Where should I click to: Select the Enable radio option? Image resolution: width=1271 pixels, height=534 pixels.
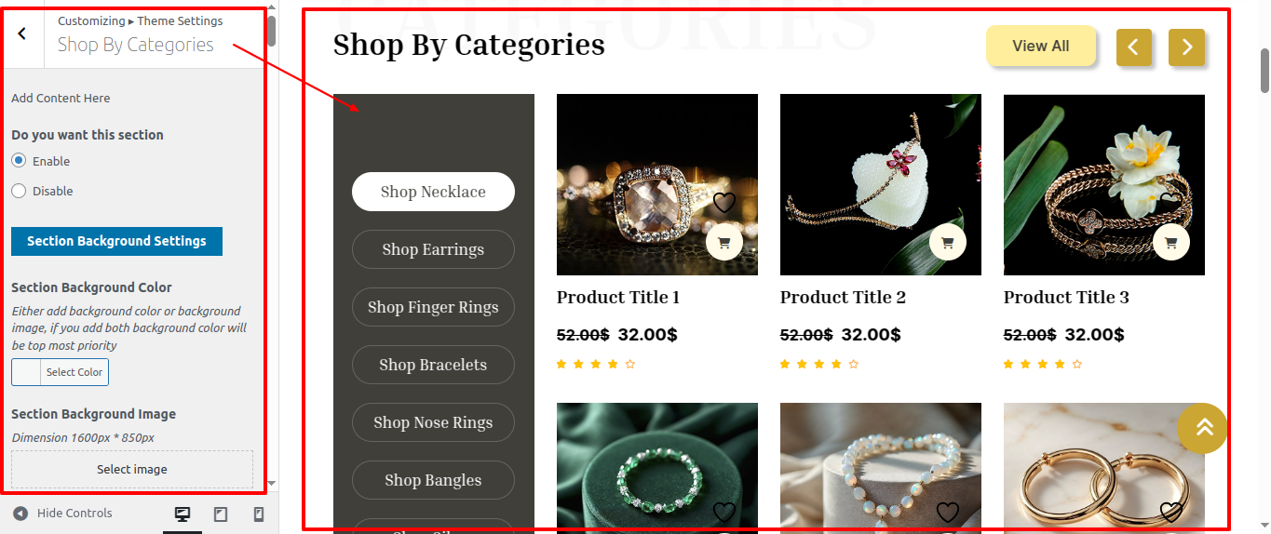coord(19,161)
